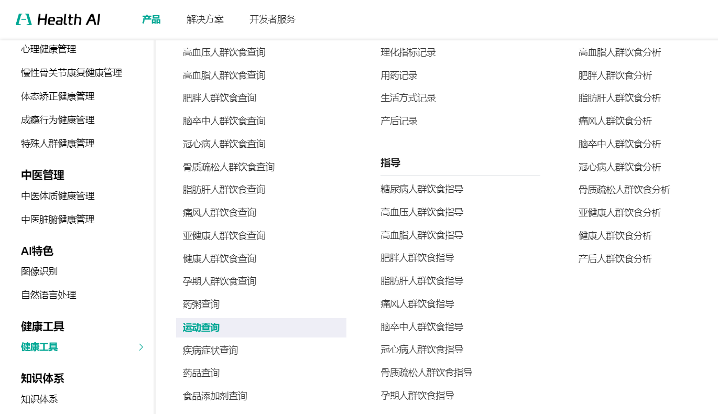Click the Health AI logo

pyautogui.click(x=58, y=20)
